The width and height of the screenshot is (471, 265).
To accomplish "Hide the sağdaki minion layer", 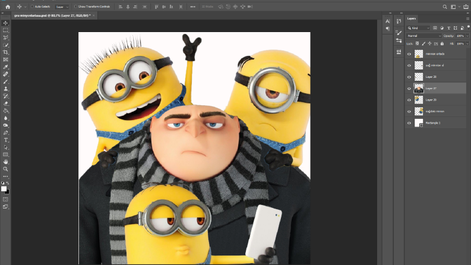I will click(x=409, y=112).
